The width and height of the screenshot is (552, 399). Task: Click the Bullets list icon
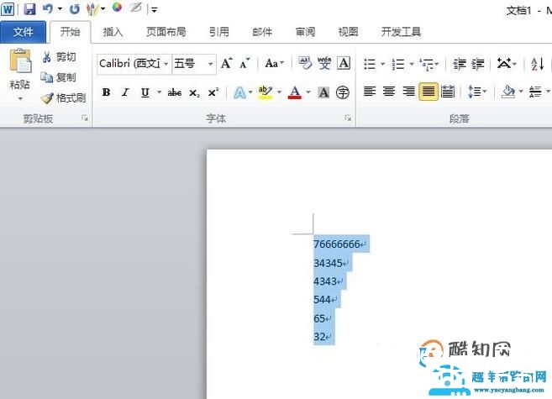click(x=370, y=64)
